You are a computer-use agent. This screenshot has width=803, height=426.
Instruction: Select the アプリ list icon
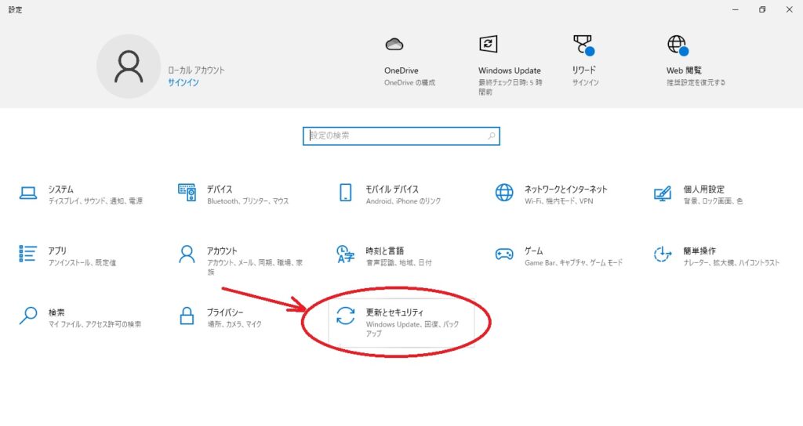point(27,254)
